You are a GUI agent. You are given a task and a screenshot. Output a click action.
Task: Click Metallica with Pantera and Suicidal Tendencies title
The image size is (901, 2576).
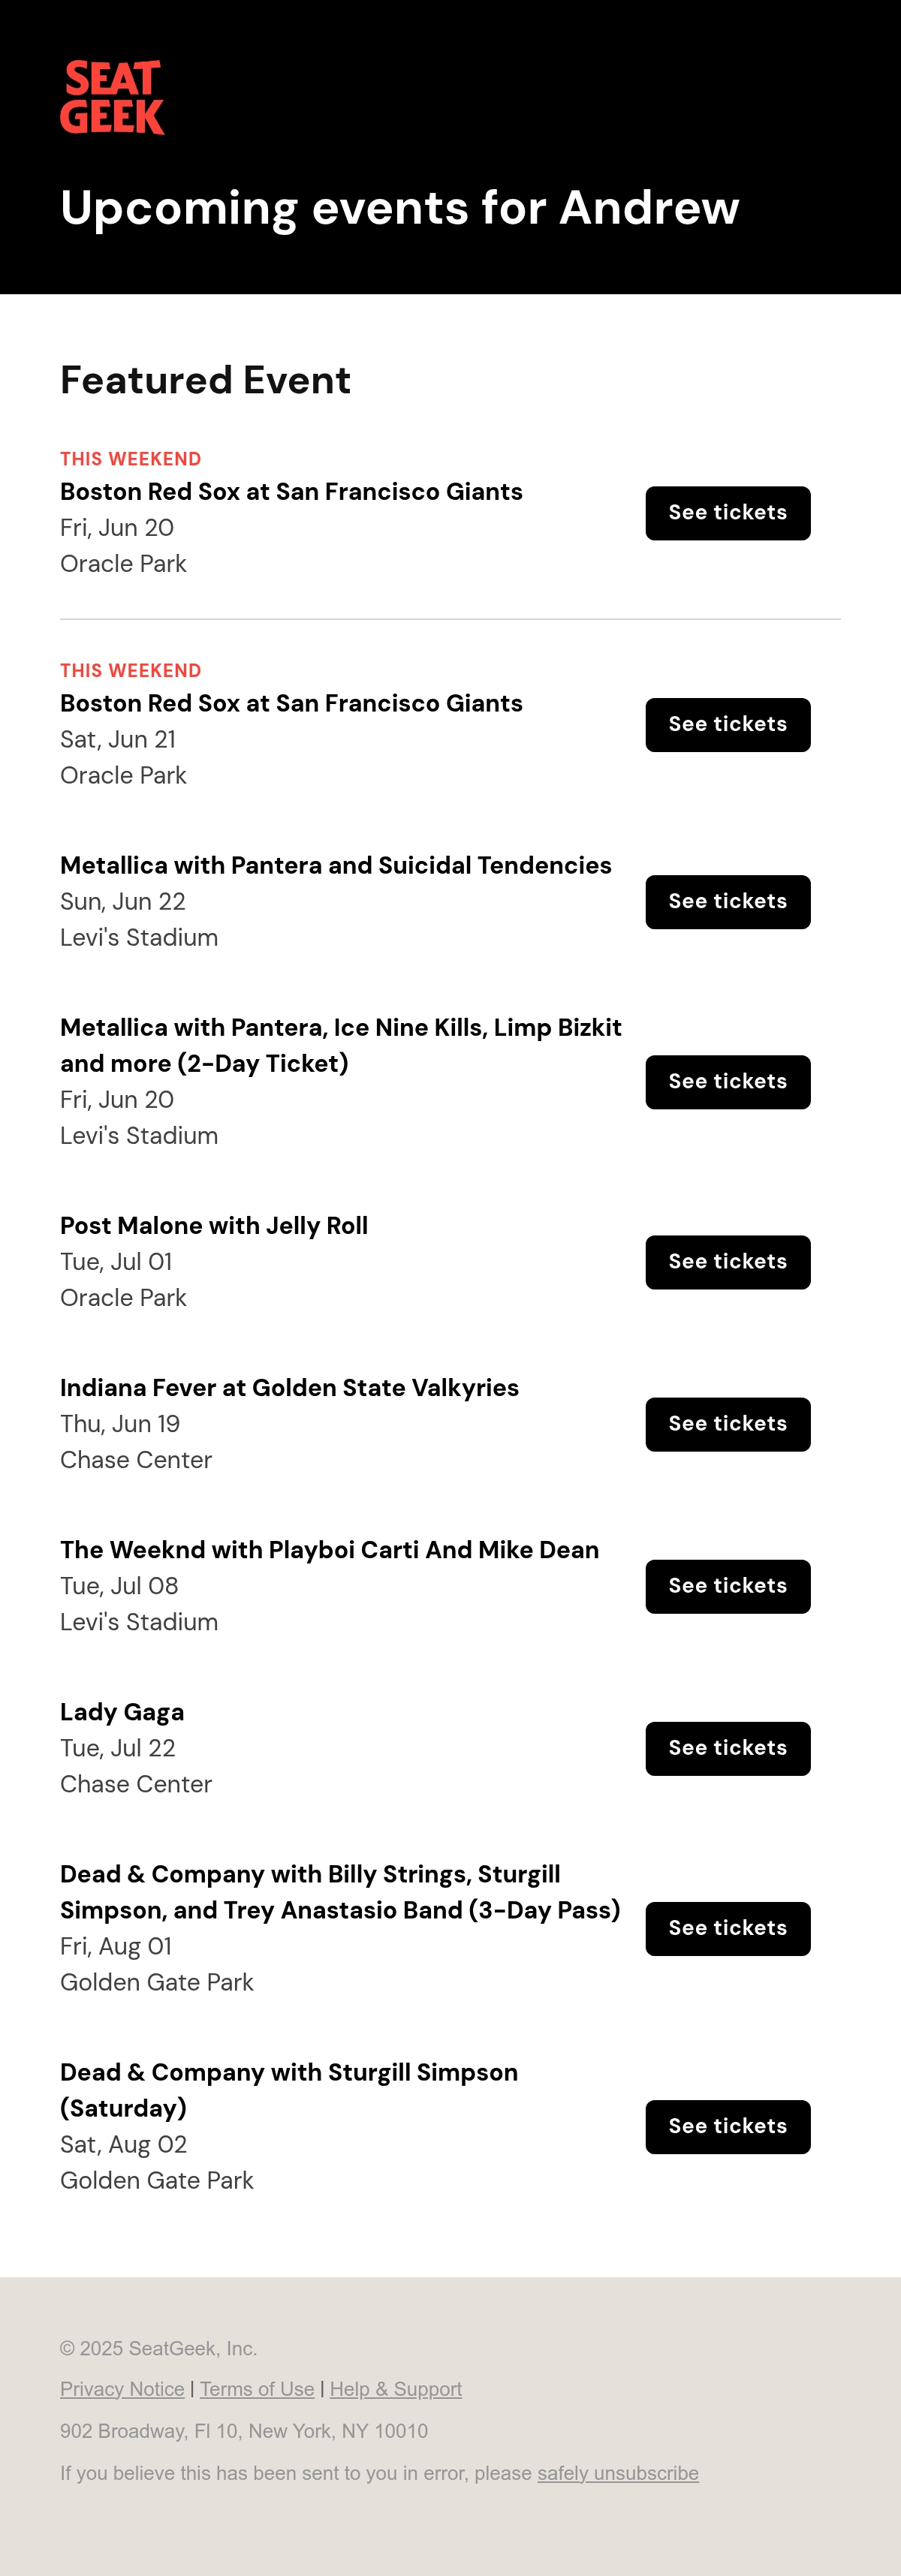(x=336, y=865)
